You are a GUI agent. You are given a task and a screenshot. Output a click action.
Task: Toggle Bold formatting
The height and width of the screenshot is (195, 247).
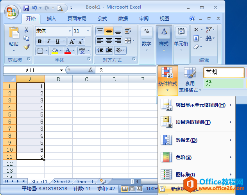[x=40, y=41]
